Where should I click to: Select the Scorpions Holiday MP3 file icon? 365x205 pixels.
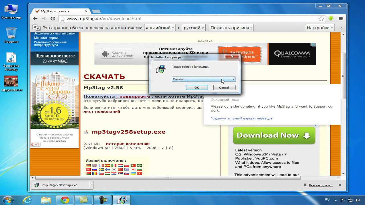pyautogui.click(x=11, y=62)
